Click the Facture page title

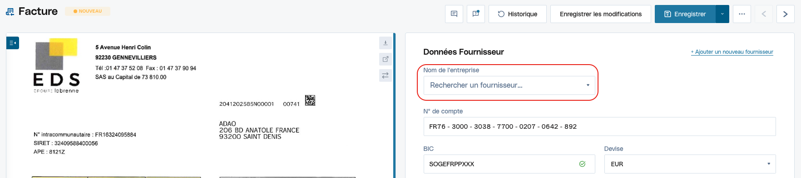pos(38,11)
